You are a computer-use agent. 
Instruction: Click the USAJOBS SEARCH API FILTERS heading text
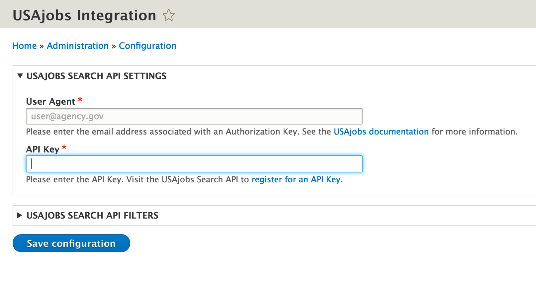[x=92, y=216]
